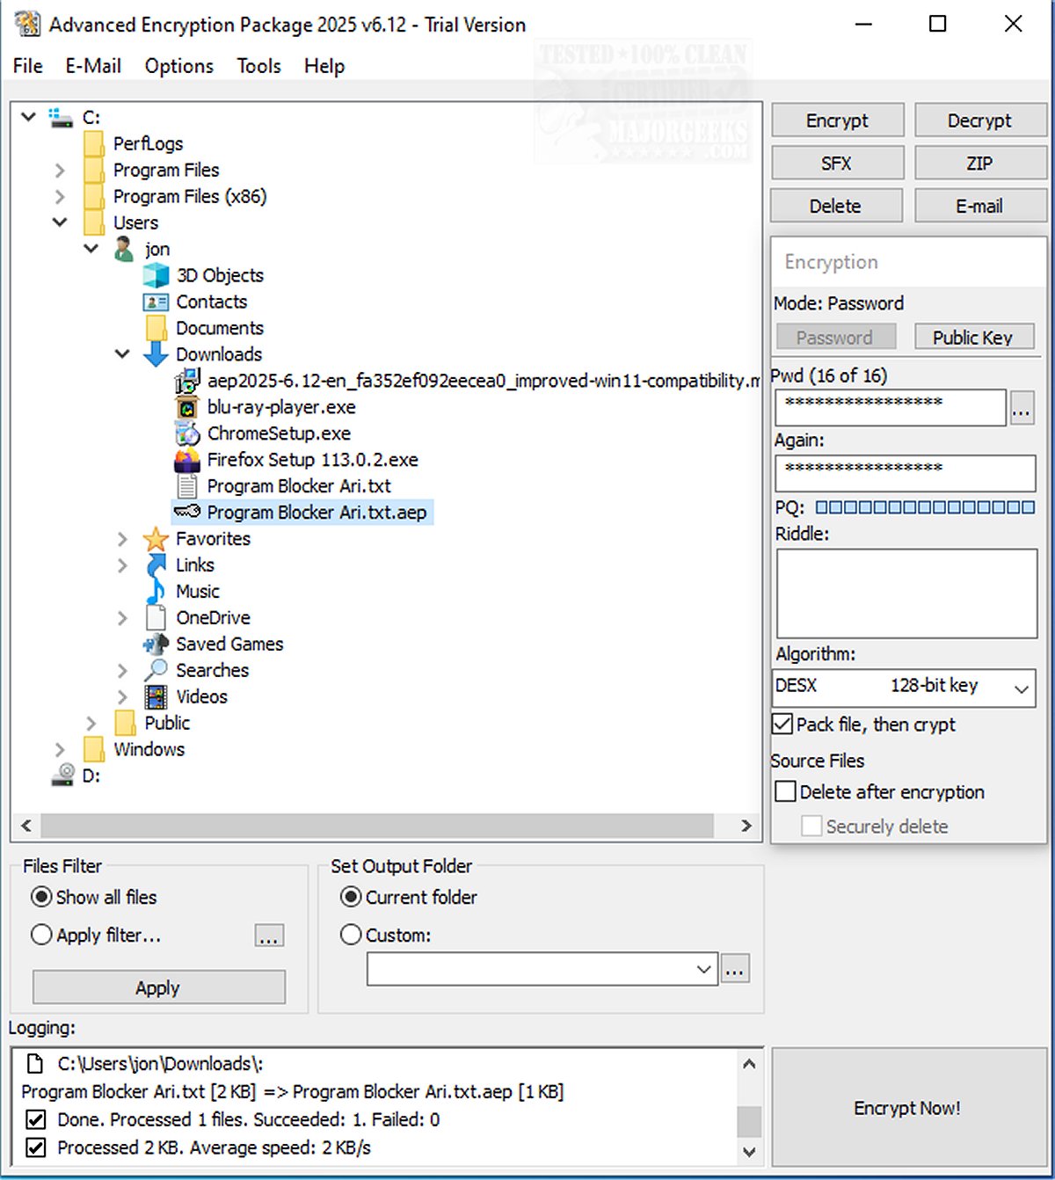
Task: Click the application icon in the title bar
Action: point(27,24)
